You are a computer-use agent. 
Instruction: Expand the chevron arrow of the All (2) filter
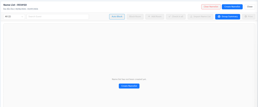tap(22, 17)
